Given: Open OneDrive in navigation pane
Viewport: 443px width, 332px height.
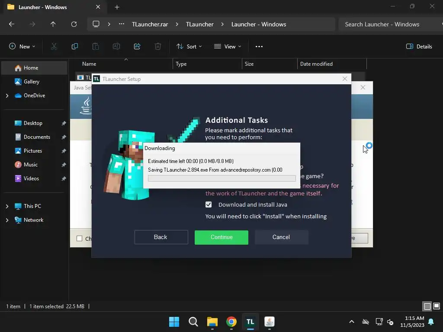Looking at the screenshot, I should pos(34,96).
